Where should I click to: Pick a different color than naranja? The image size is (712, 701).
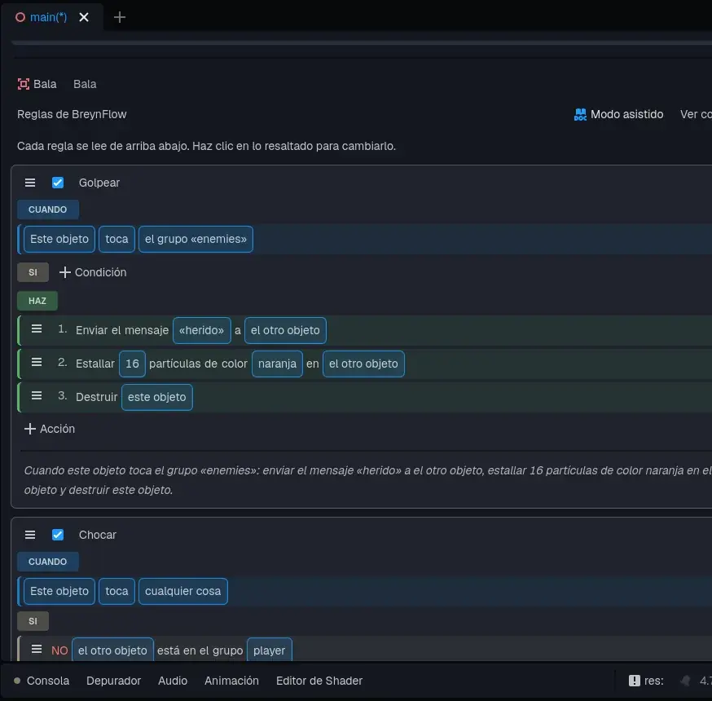click(277, 364)
